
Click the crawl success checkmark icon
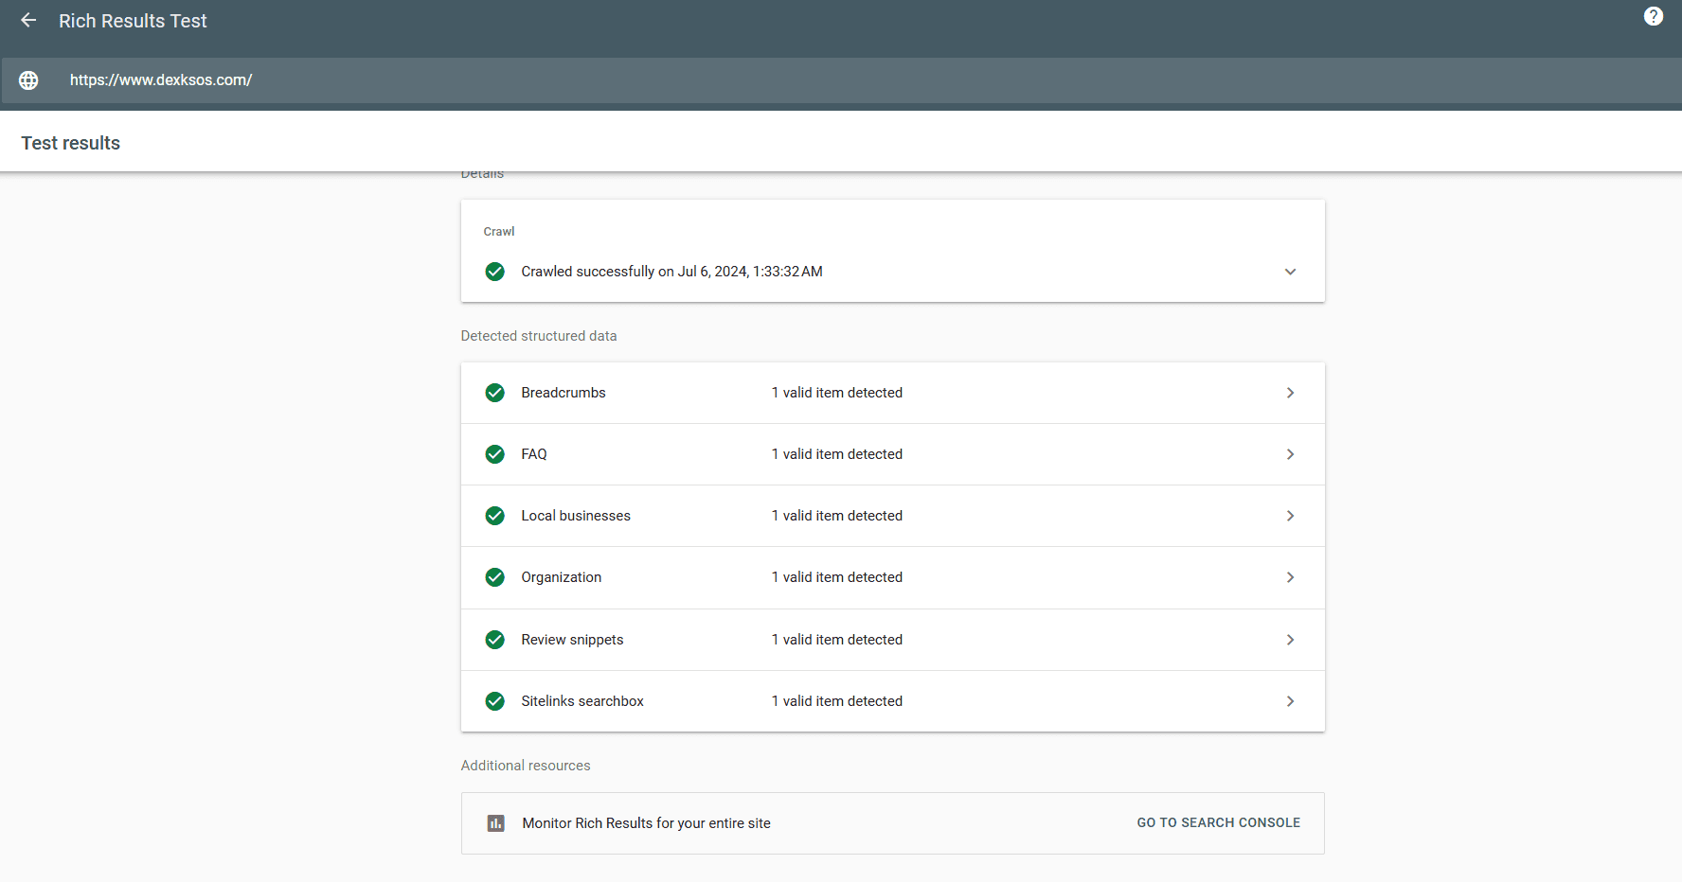coord(494,272)
